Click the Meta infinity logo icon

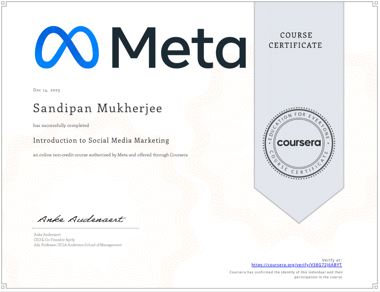coord(67,47)
